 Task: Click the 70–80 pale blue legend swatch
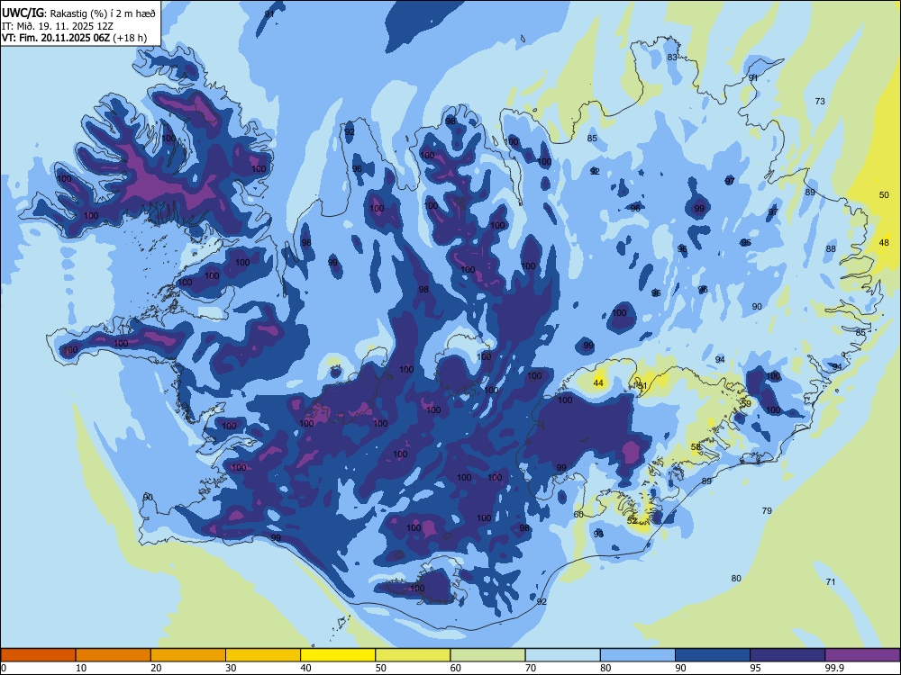pos(562,655)
